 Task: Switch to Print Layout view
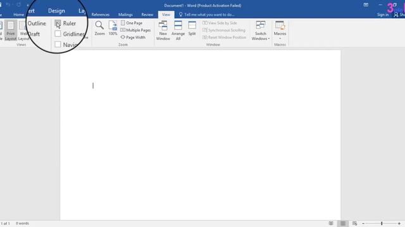[11, 31]
